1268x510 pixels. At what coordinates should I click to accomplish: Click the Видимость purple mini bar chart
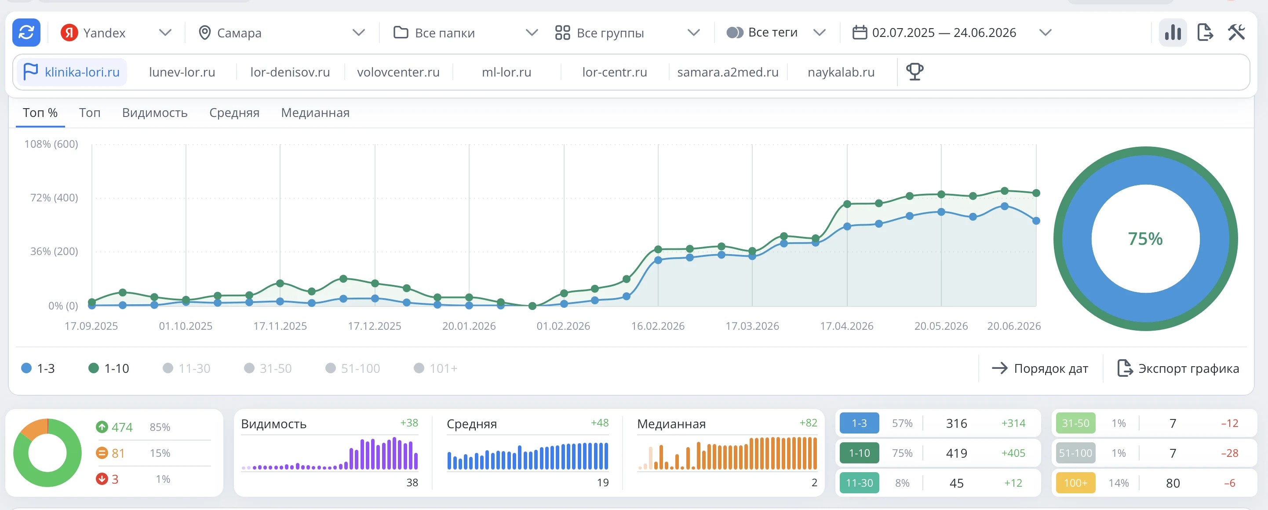(x=329, y=453)
